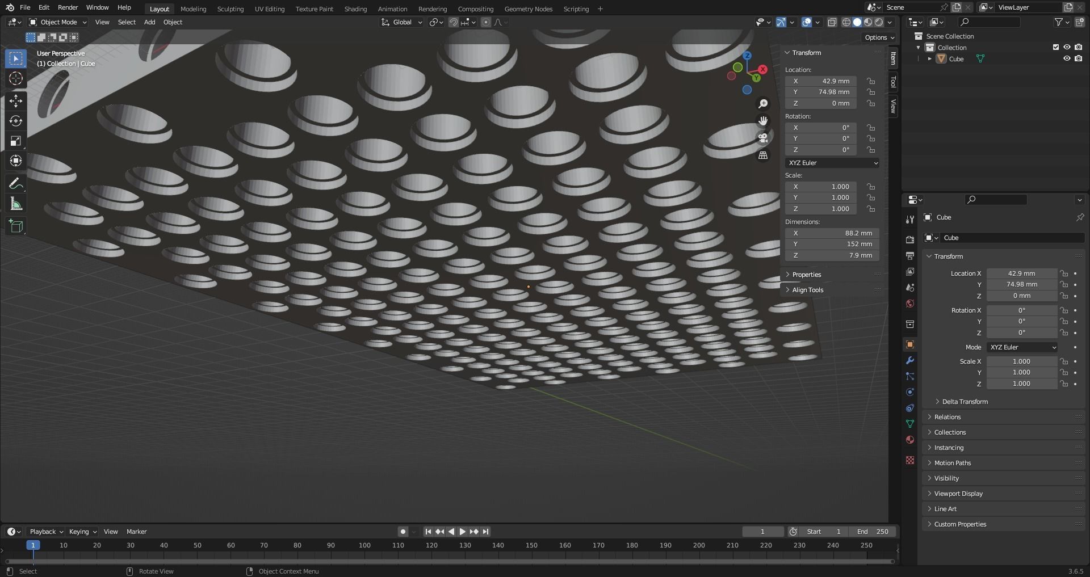
Task: Open the Object Mode dropdown
Action: pyautogui.click(x=58, y=22)
